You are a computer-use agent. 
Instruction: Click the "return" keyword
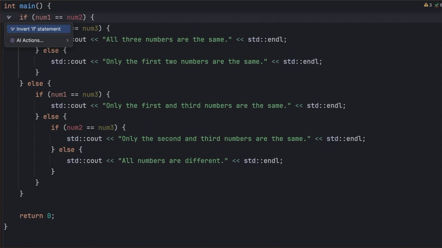(31, 216)
